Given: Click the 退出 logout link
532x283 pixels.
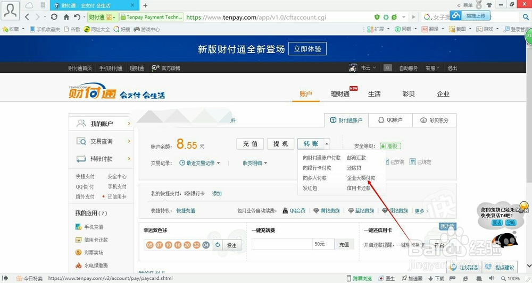Looking at the screenshot, I should pyautogui.click(x=452, y=68).
